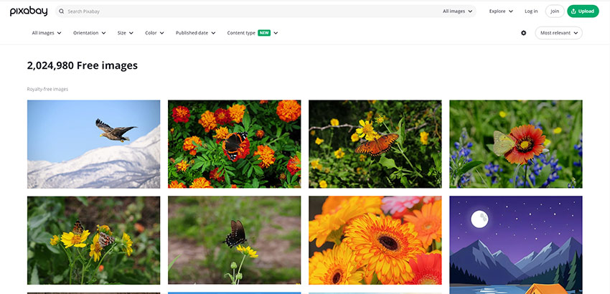Open the All images filter below the logo

pos(47,33)
